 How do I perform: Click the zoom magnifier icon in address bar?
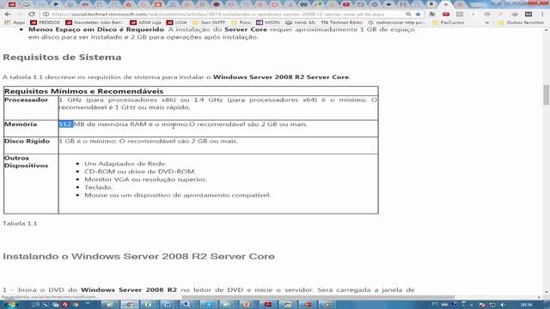(x=408, y=15)
